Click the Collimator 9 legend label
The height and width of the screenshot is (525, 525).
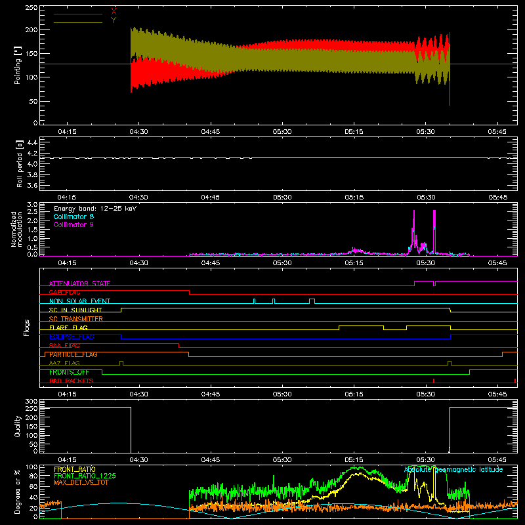(73, 224)
